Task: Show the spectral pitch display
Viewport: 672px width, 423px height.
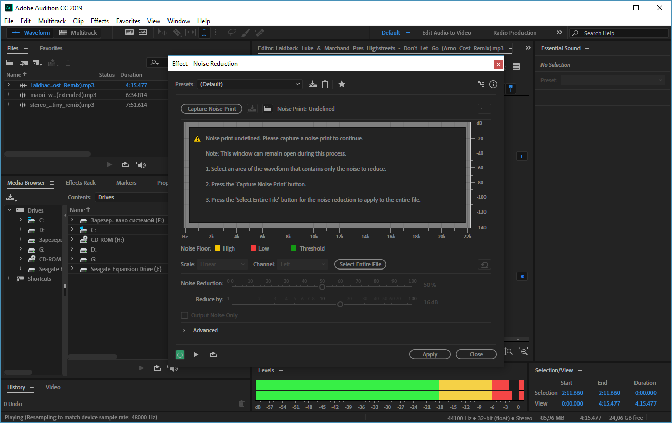Action: coord(142,32)
